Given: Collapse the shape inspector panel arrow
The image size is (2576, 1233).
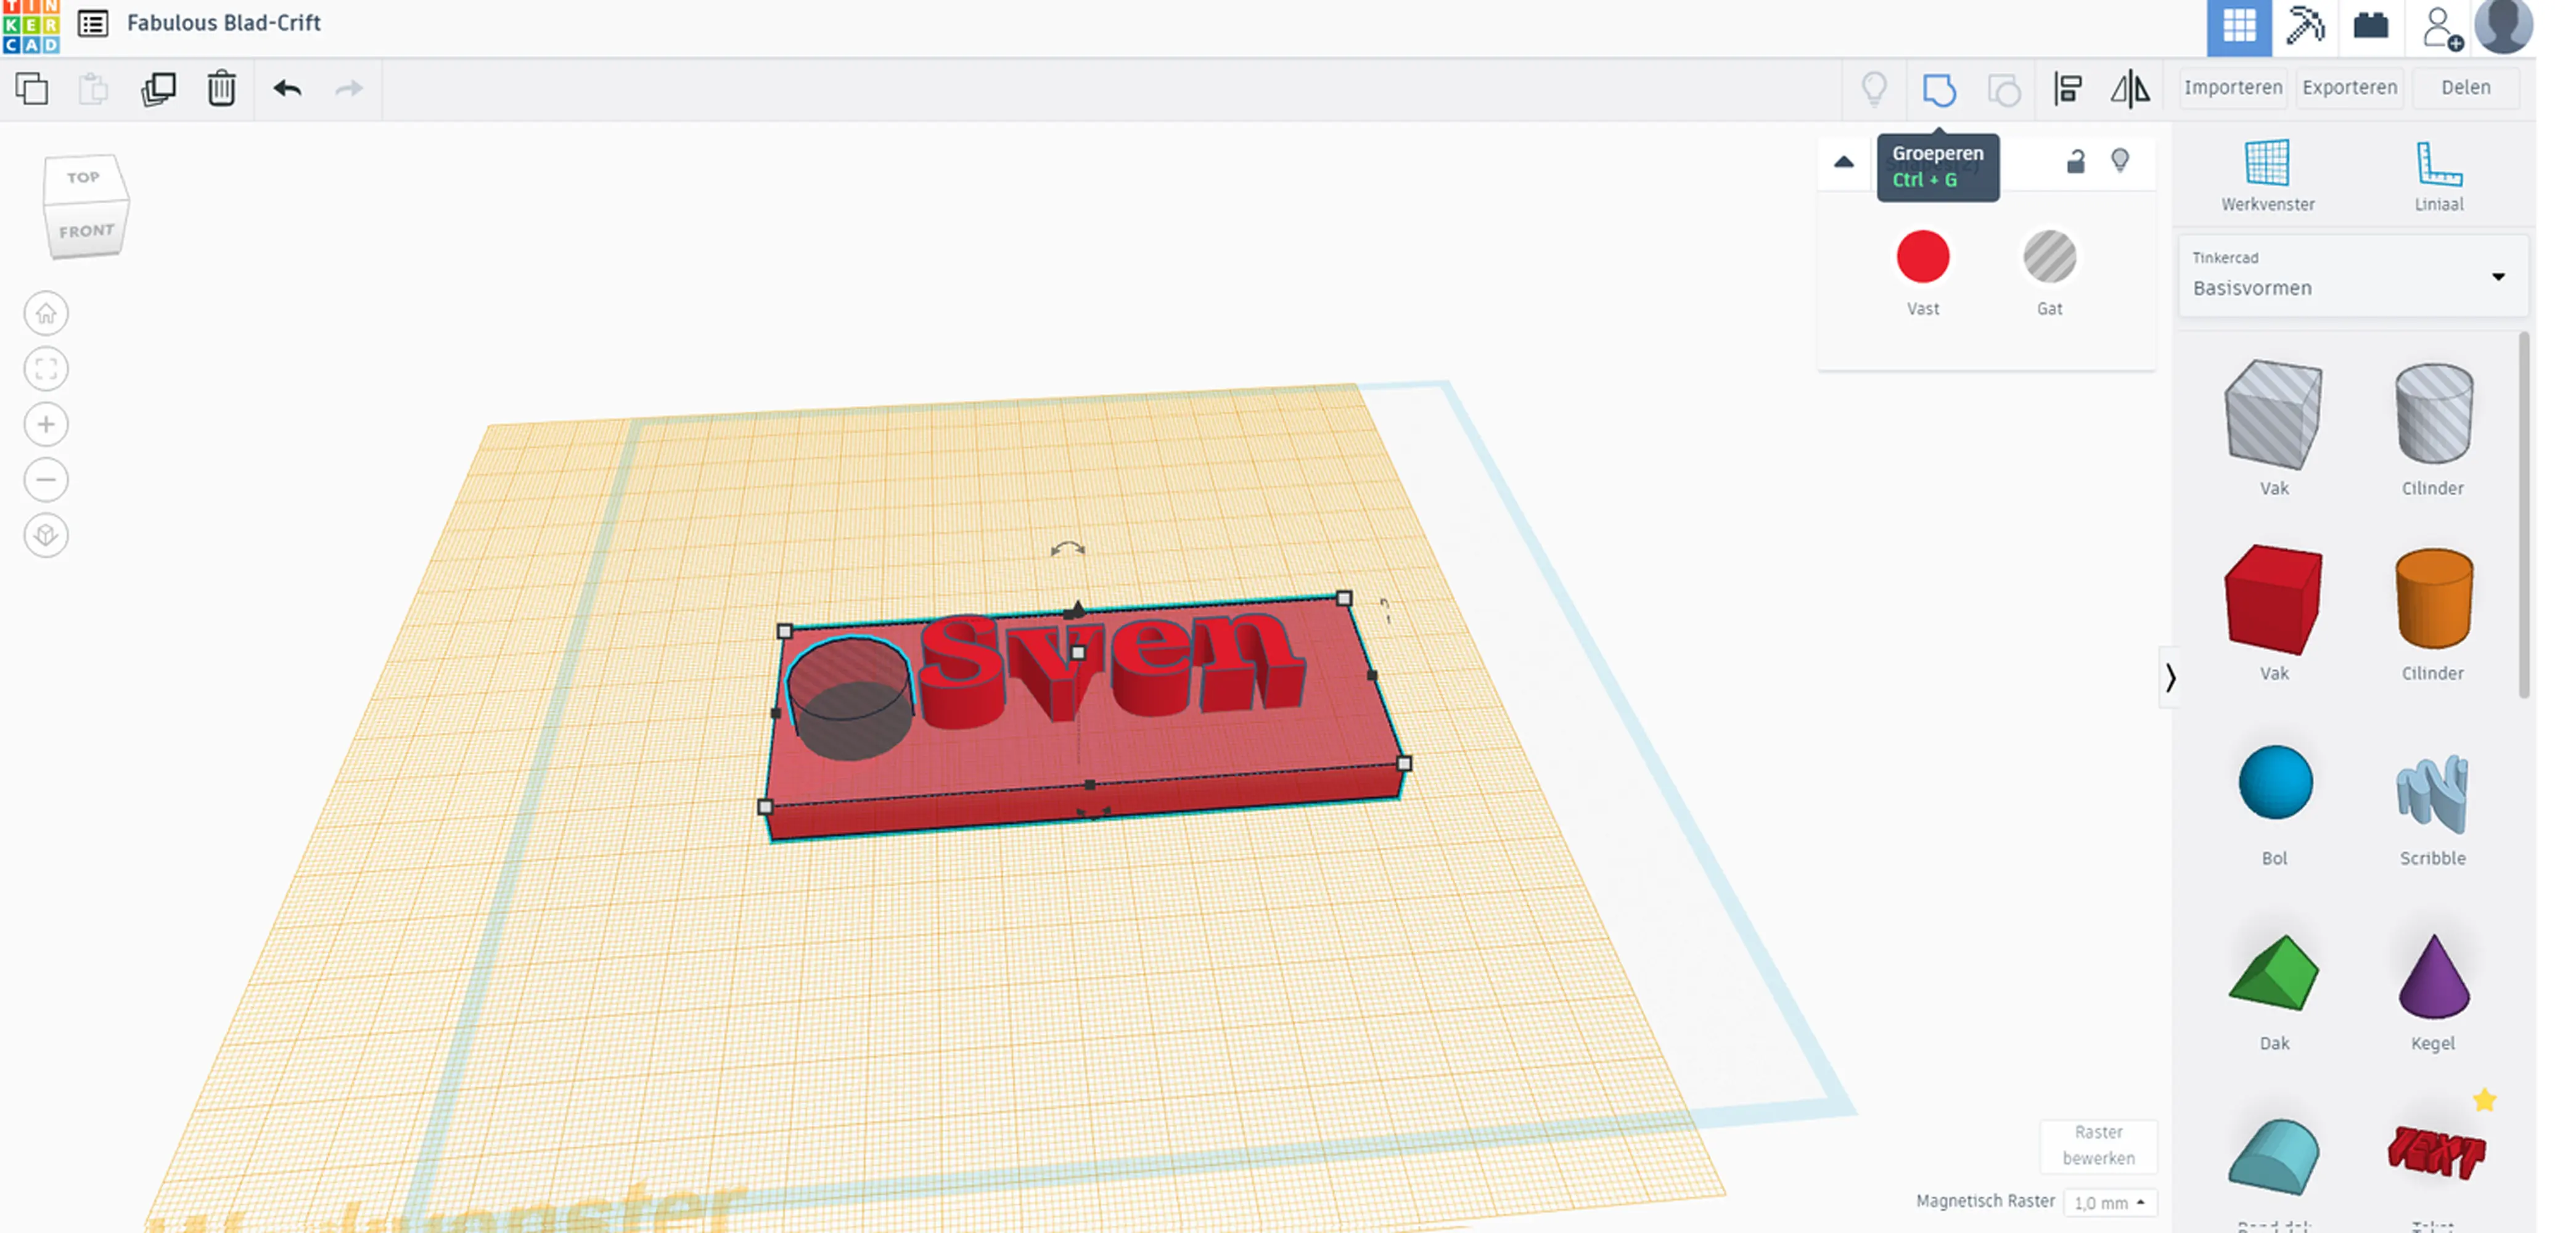Looking at the screenshot, I should 1844,162.
